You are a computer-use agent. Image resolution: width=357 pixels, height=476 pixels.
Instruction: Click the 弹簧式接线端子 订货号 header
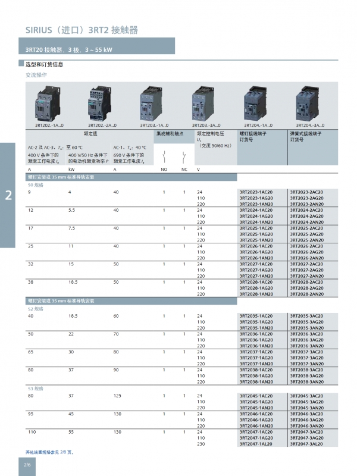click(305, 137)
